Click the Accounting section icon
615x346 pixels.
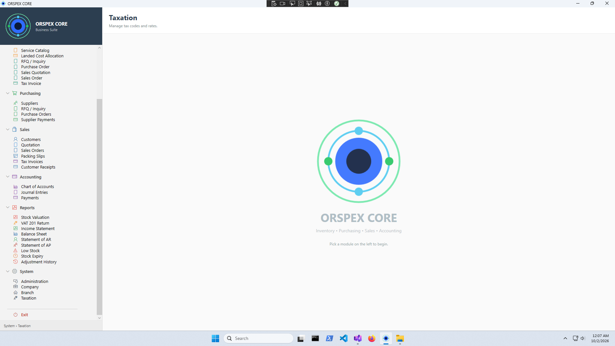[14, 177]
